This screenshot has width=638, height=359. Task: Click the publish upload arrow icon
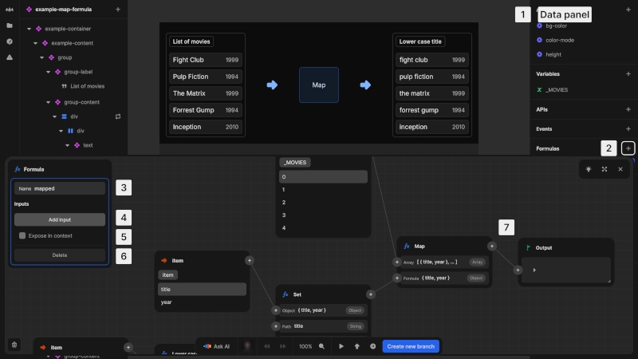[356, 346]
